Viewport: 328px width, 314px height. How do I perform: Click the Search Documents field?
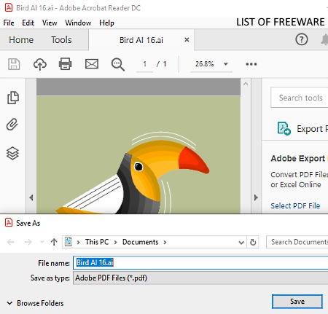pos(297,242)
